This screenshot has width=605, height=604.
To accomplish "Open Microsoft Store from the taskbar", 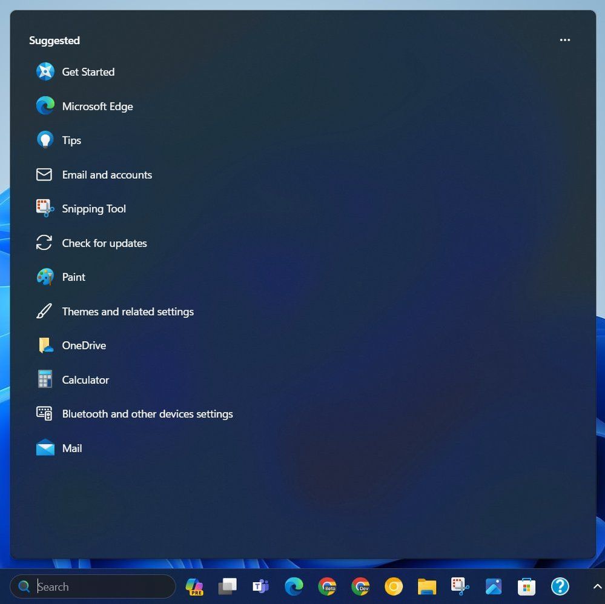I will click(x=527, y=586).
